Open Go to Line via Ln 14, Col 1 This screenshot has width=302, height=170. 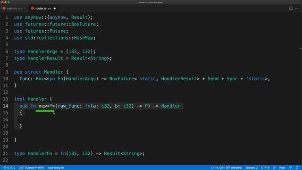coord(226,168)
